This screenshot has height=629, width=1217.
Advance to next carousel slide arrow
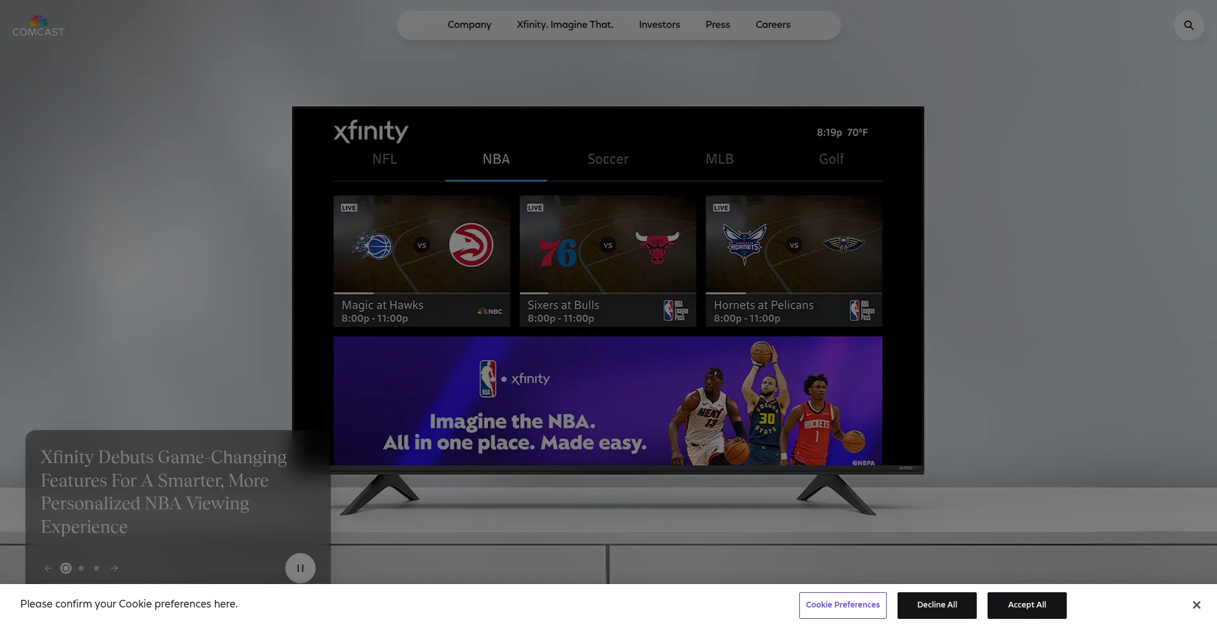pos(114,568)
